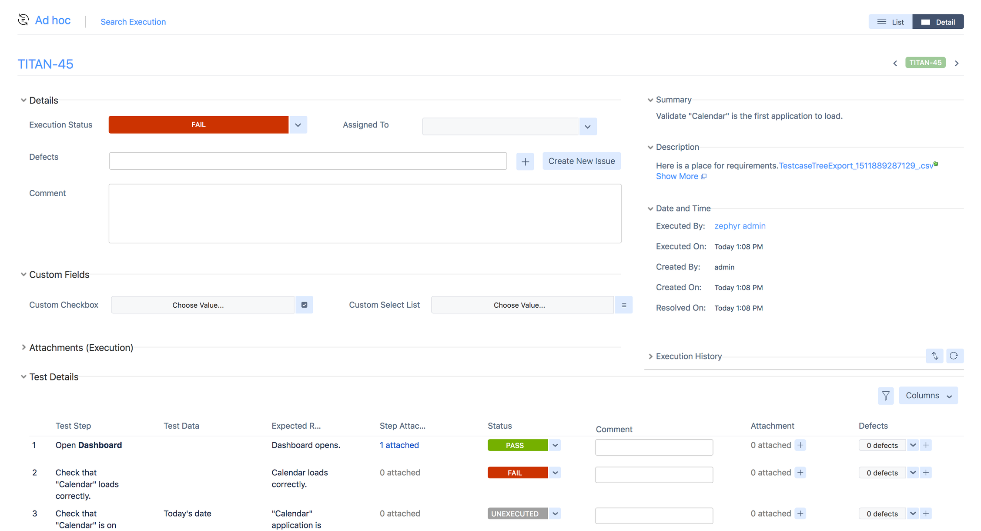Switch to Detail view
Viewport: 981px width, 531px height.
[x=938, y=22]
